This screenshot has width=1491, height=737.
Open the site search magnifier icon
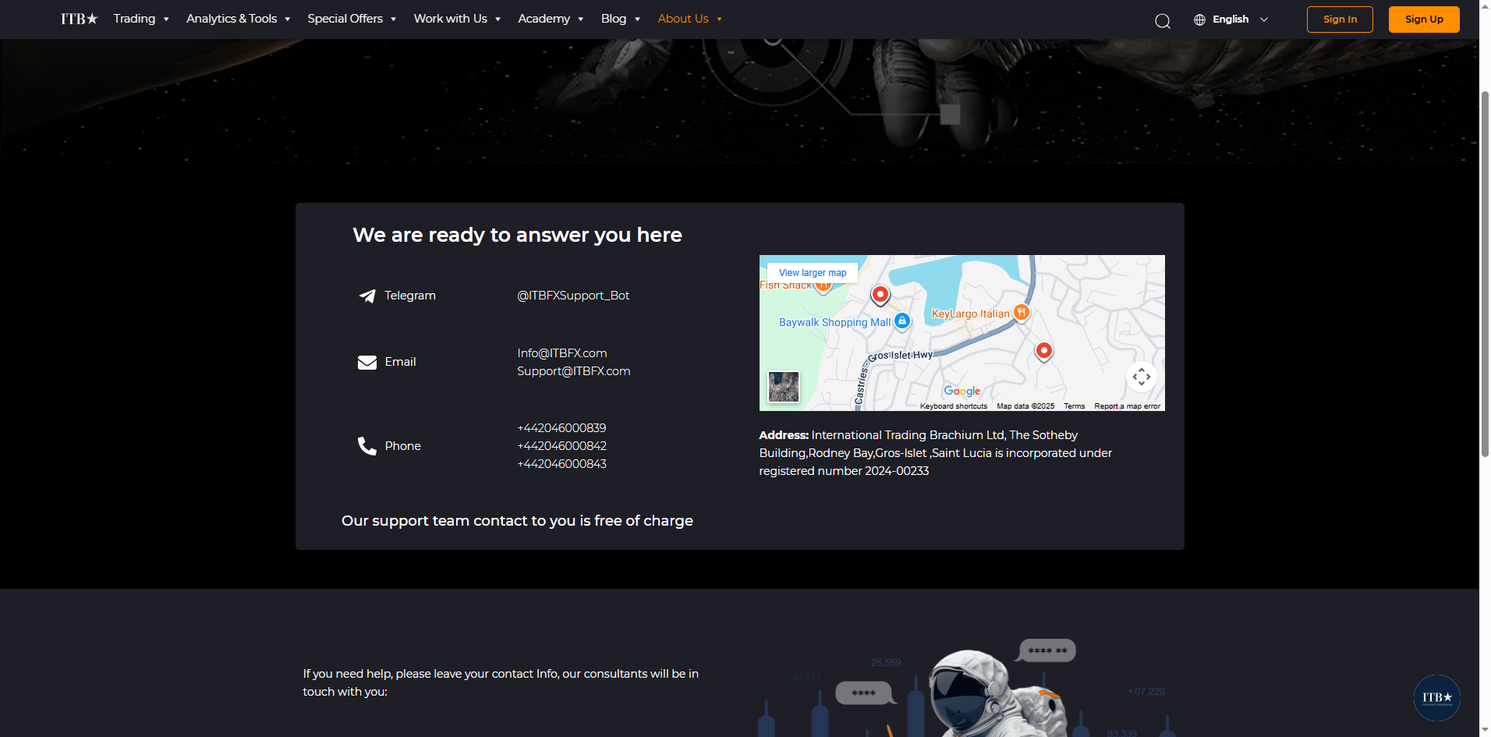(x=1163, y=20)
